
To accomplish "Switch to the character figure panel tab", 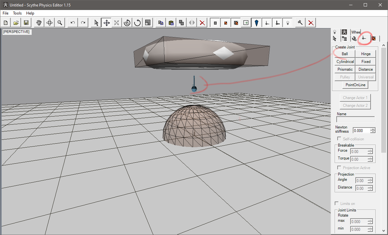I will (x=345, y=32).
